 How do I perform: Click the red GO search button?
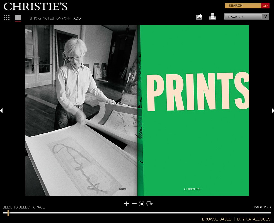point(265,6)
